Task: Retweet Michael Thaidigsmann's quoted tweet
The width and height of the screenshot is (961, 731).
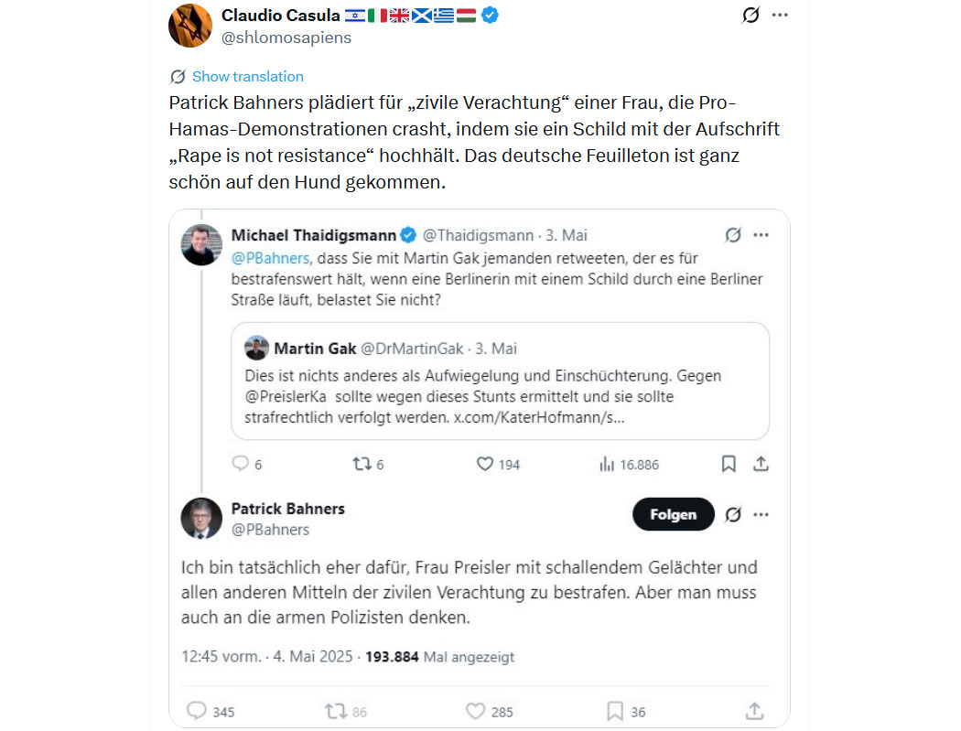Action: tap(362, 464)
